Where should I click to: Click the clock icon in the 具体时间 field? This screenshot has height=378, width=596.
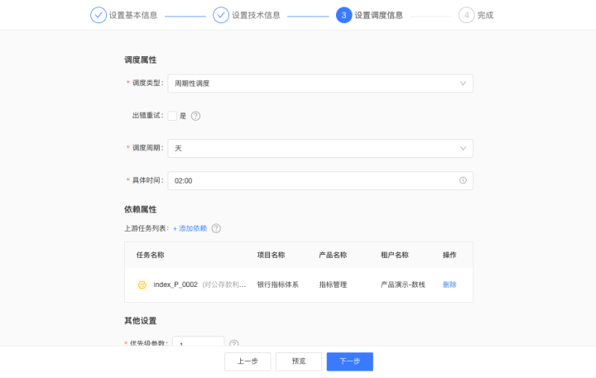pos(463,180)
